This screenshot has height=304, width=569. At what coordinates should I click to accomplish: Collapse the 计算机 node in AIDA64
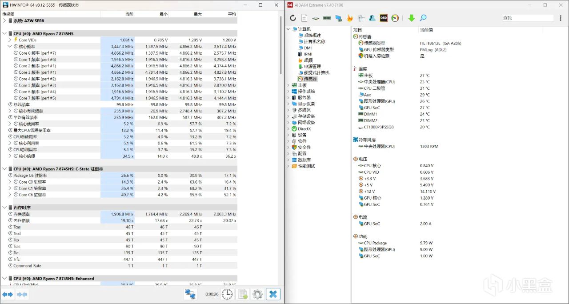coord(288,29)
